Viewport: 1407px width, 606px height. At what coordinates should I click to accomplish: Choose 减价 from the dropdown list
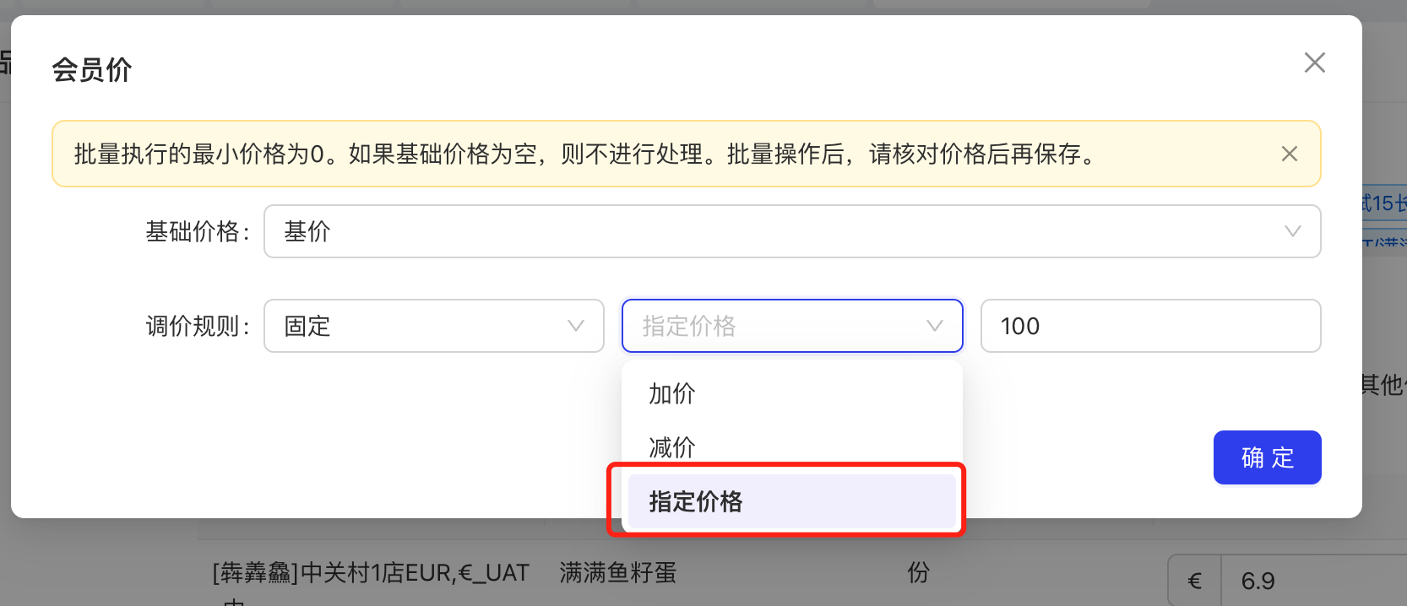tap(792, 446)
